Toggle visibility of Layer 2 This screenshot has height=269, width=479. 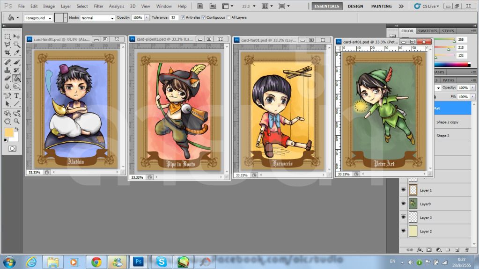coord(403,231)
